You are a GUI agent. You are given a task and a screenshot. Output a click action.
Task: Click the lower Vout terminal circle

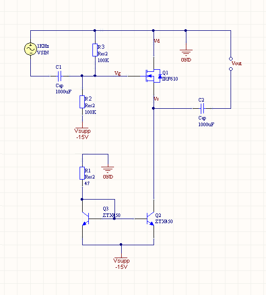tap(231, 69)
